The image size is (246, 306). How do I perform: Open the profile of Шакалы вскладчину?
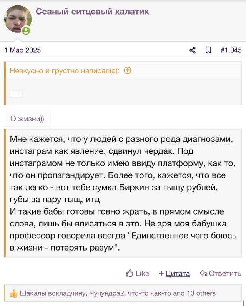(53, 293)
